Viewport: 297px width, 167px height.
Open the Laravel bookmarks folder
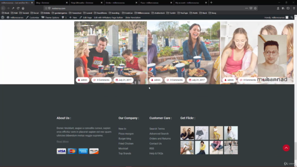pos(88,13)
